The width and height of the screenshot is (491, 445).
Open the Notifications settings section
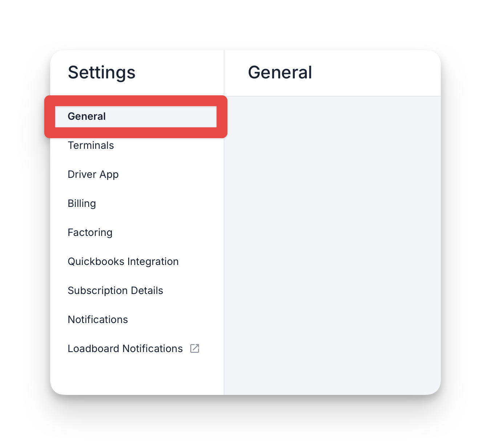(98, 319)
